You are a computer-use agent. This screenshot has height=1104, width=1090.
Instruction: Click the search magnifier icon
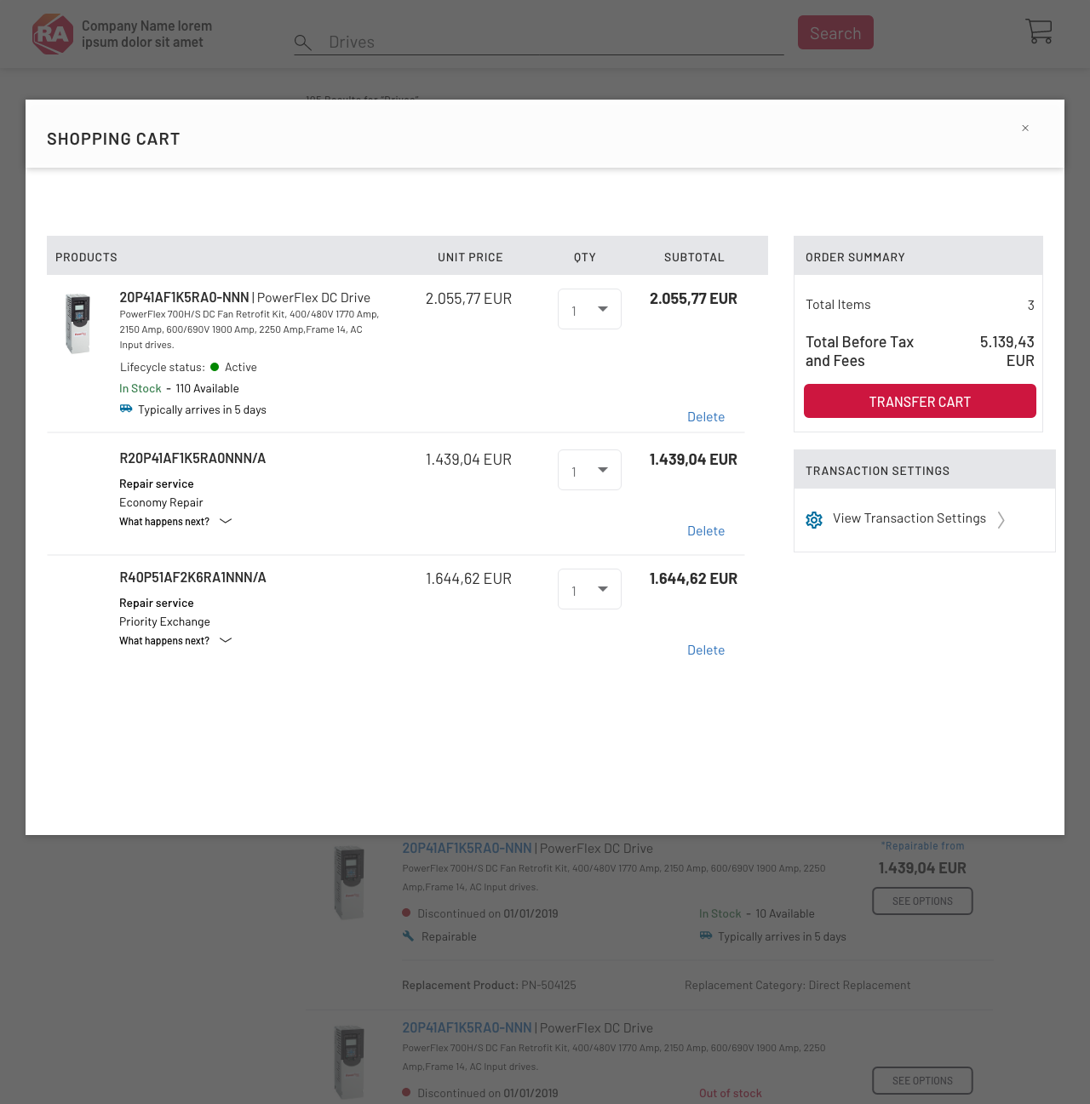point(302,42)
